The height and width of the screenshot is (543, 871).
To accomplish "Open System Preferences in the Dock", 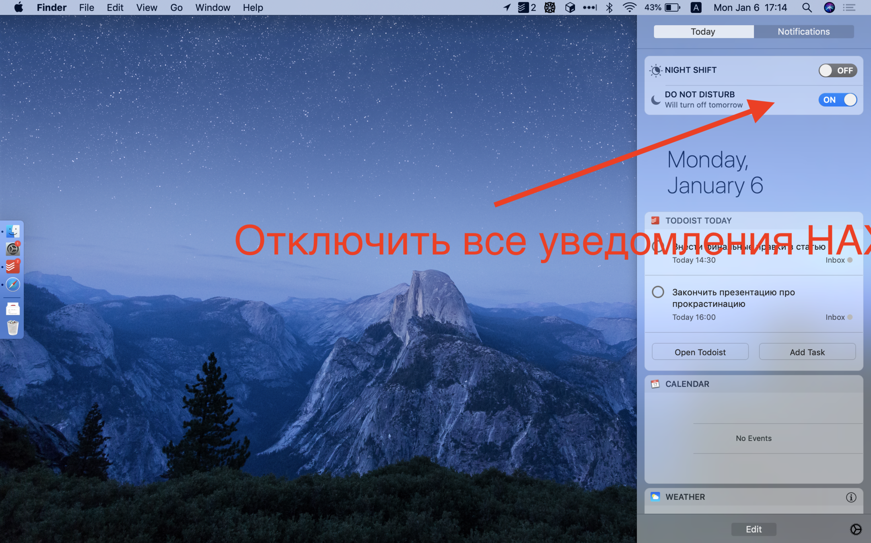I will click(x=13, y=249).
